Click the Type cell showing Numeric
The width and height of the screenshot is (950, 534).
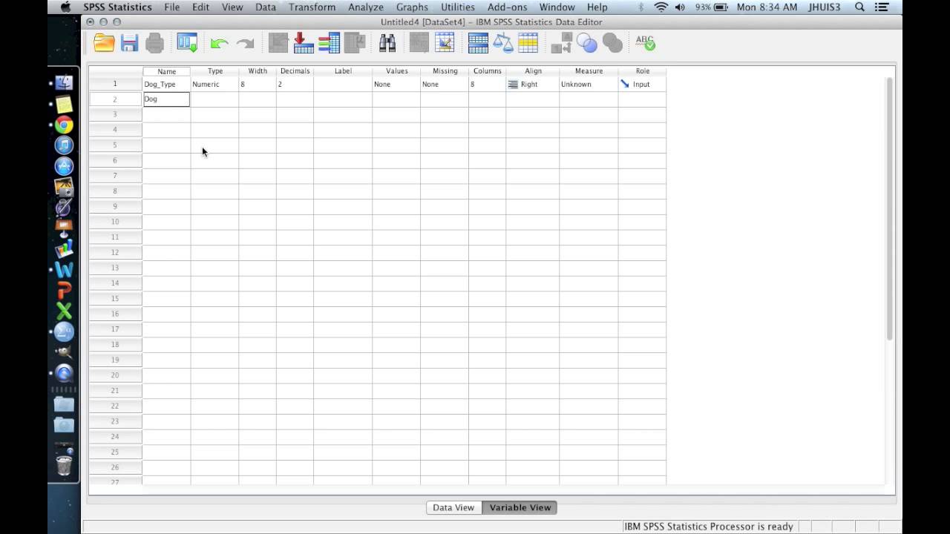[x=214, y=84]
